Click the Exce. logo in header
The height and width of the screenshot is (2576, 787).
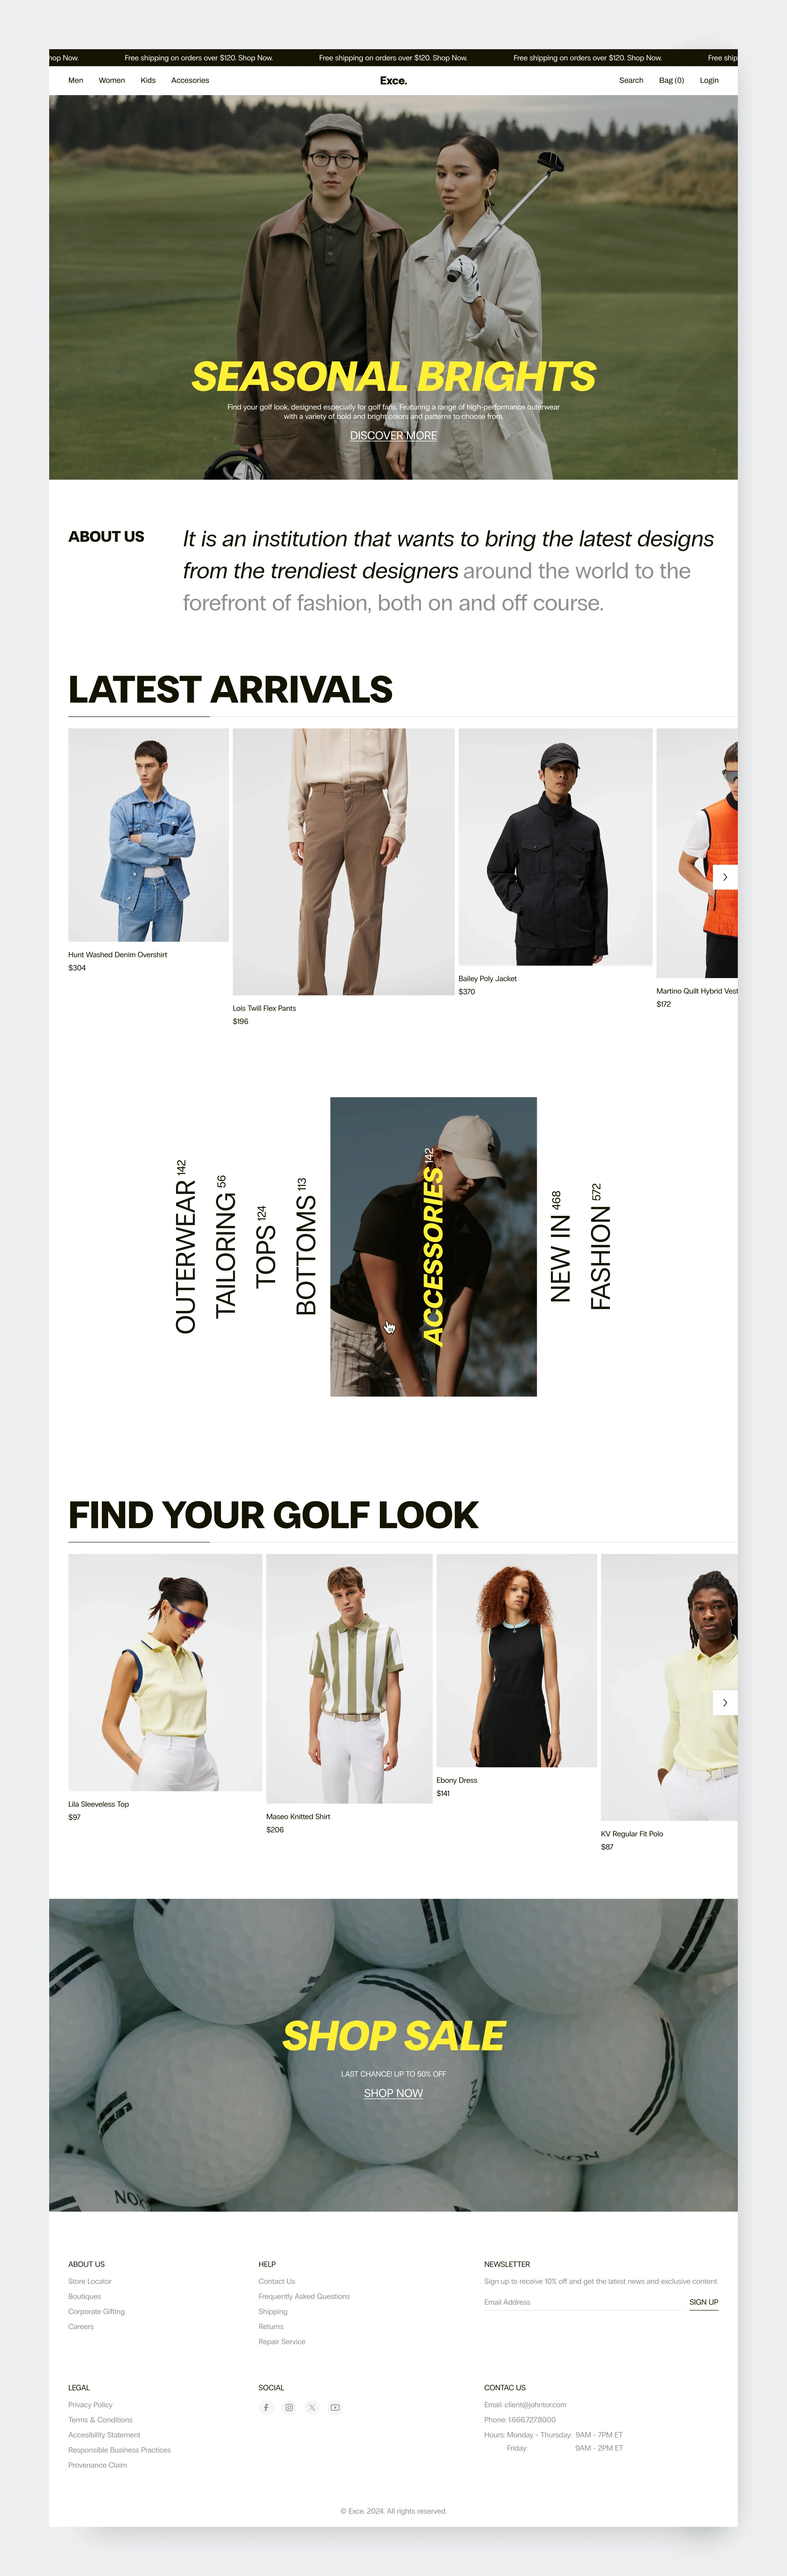(x=393, y=80)
